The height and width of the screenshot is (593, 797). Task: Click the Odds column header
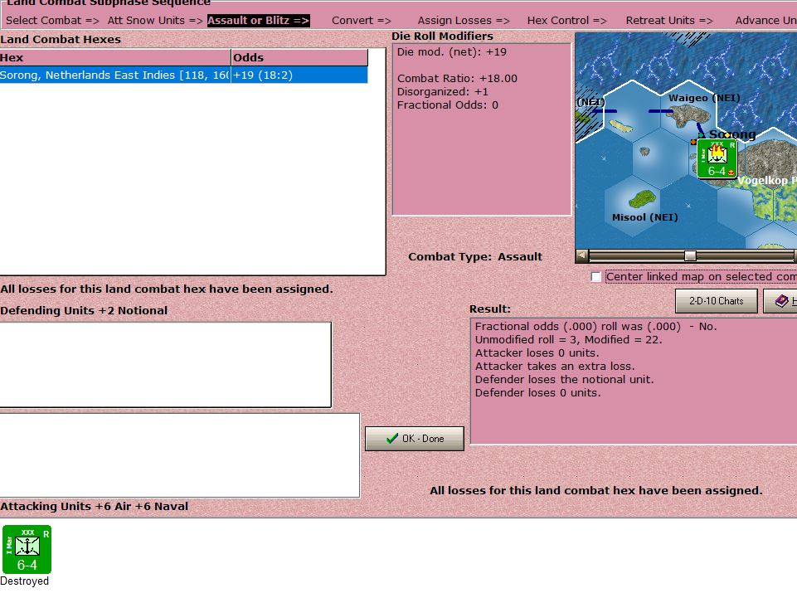click(x=299, y=57)
